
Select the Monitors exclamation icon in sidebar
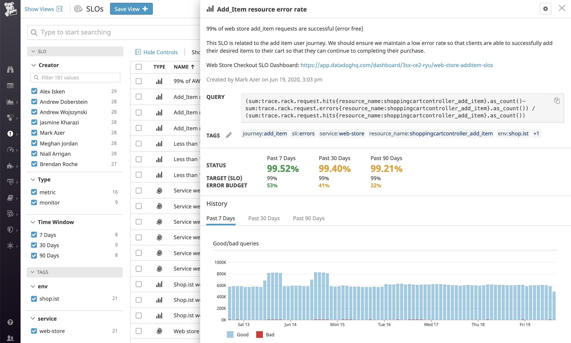[x=10, y=134]
